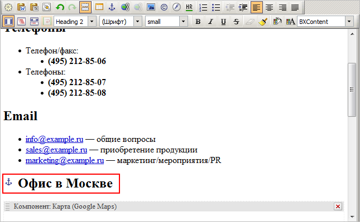Click the Select All icon
The image size is (360, 222).
tap(47, 7)
